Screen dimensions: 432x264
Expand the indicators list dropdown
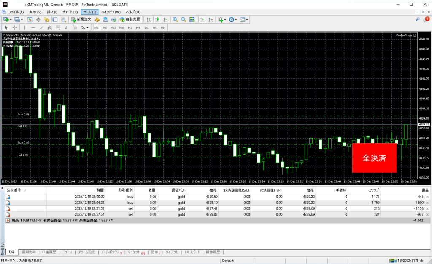pos(225,19)
